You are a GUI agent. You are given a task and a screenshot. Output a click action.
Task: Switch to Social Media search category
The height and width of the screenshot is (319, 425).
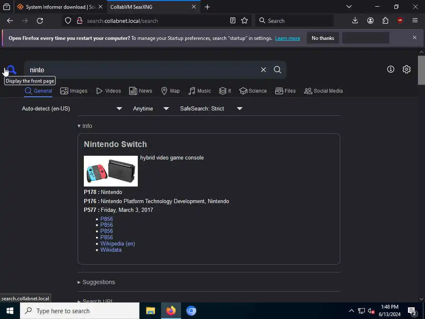click(323, 91)
